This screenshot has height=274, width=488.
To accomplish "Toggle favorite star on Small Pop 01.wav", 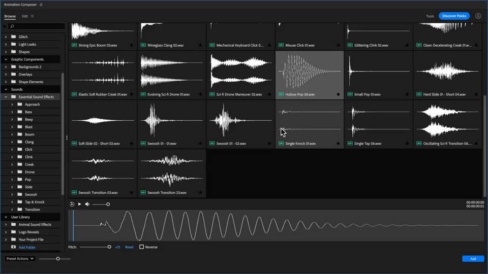I will (x=407, y=94).
